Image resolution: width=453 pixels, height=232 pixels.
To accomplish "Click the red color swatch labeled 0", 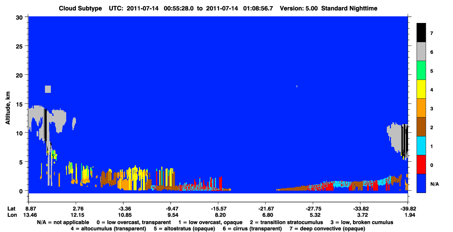I will [421, 164].
